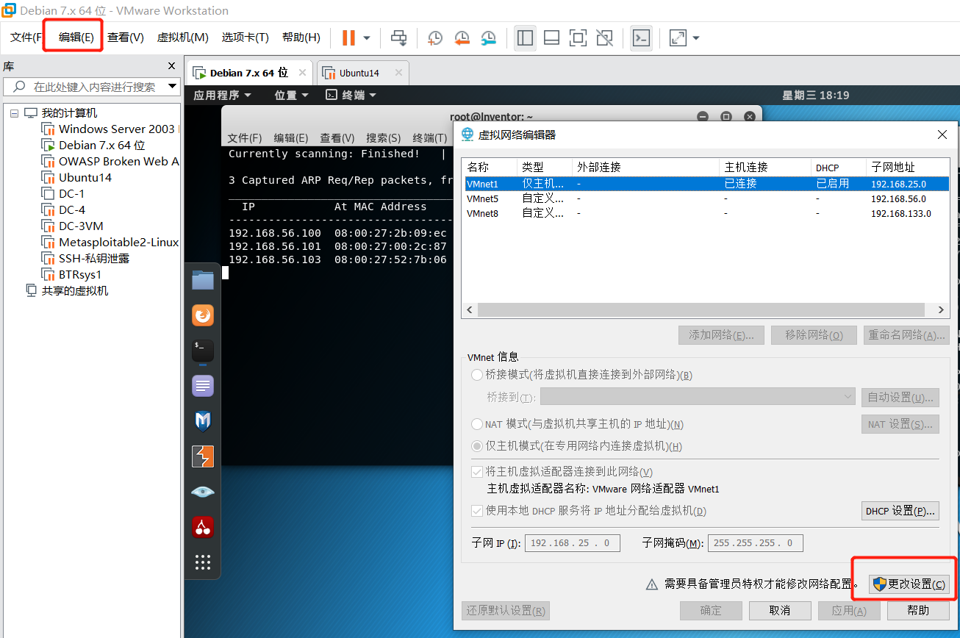Viewport: 960px width, 638px height.
Task: Select the VMnet8 row in network list
Action: [706, 213]
